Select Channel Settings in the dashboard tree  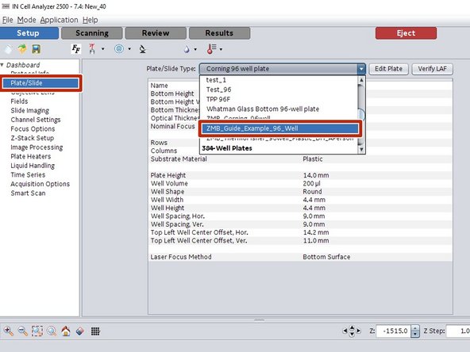point(36,120)
